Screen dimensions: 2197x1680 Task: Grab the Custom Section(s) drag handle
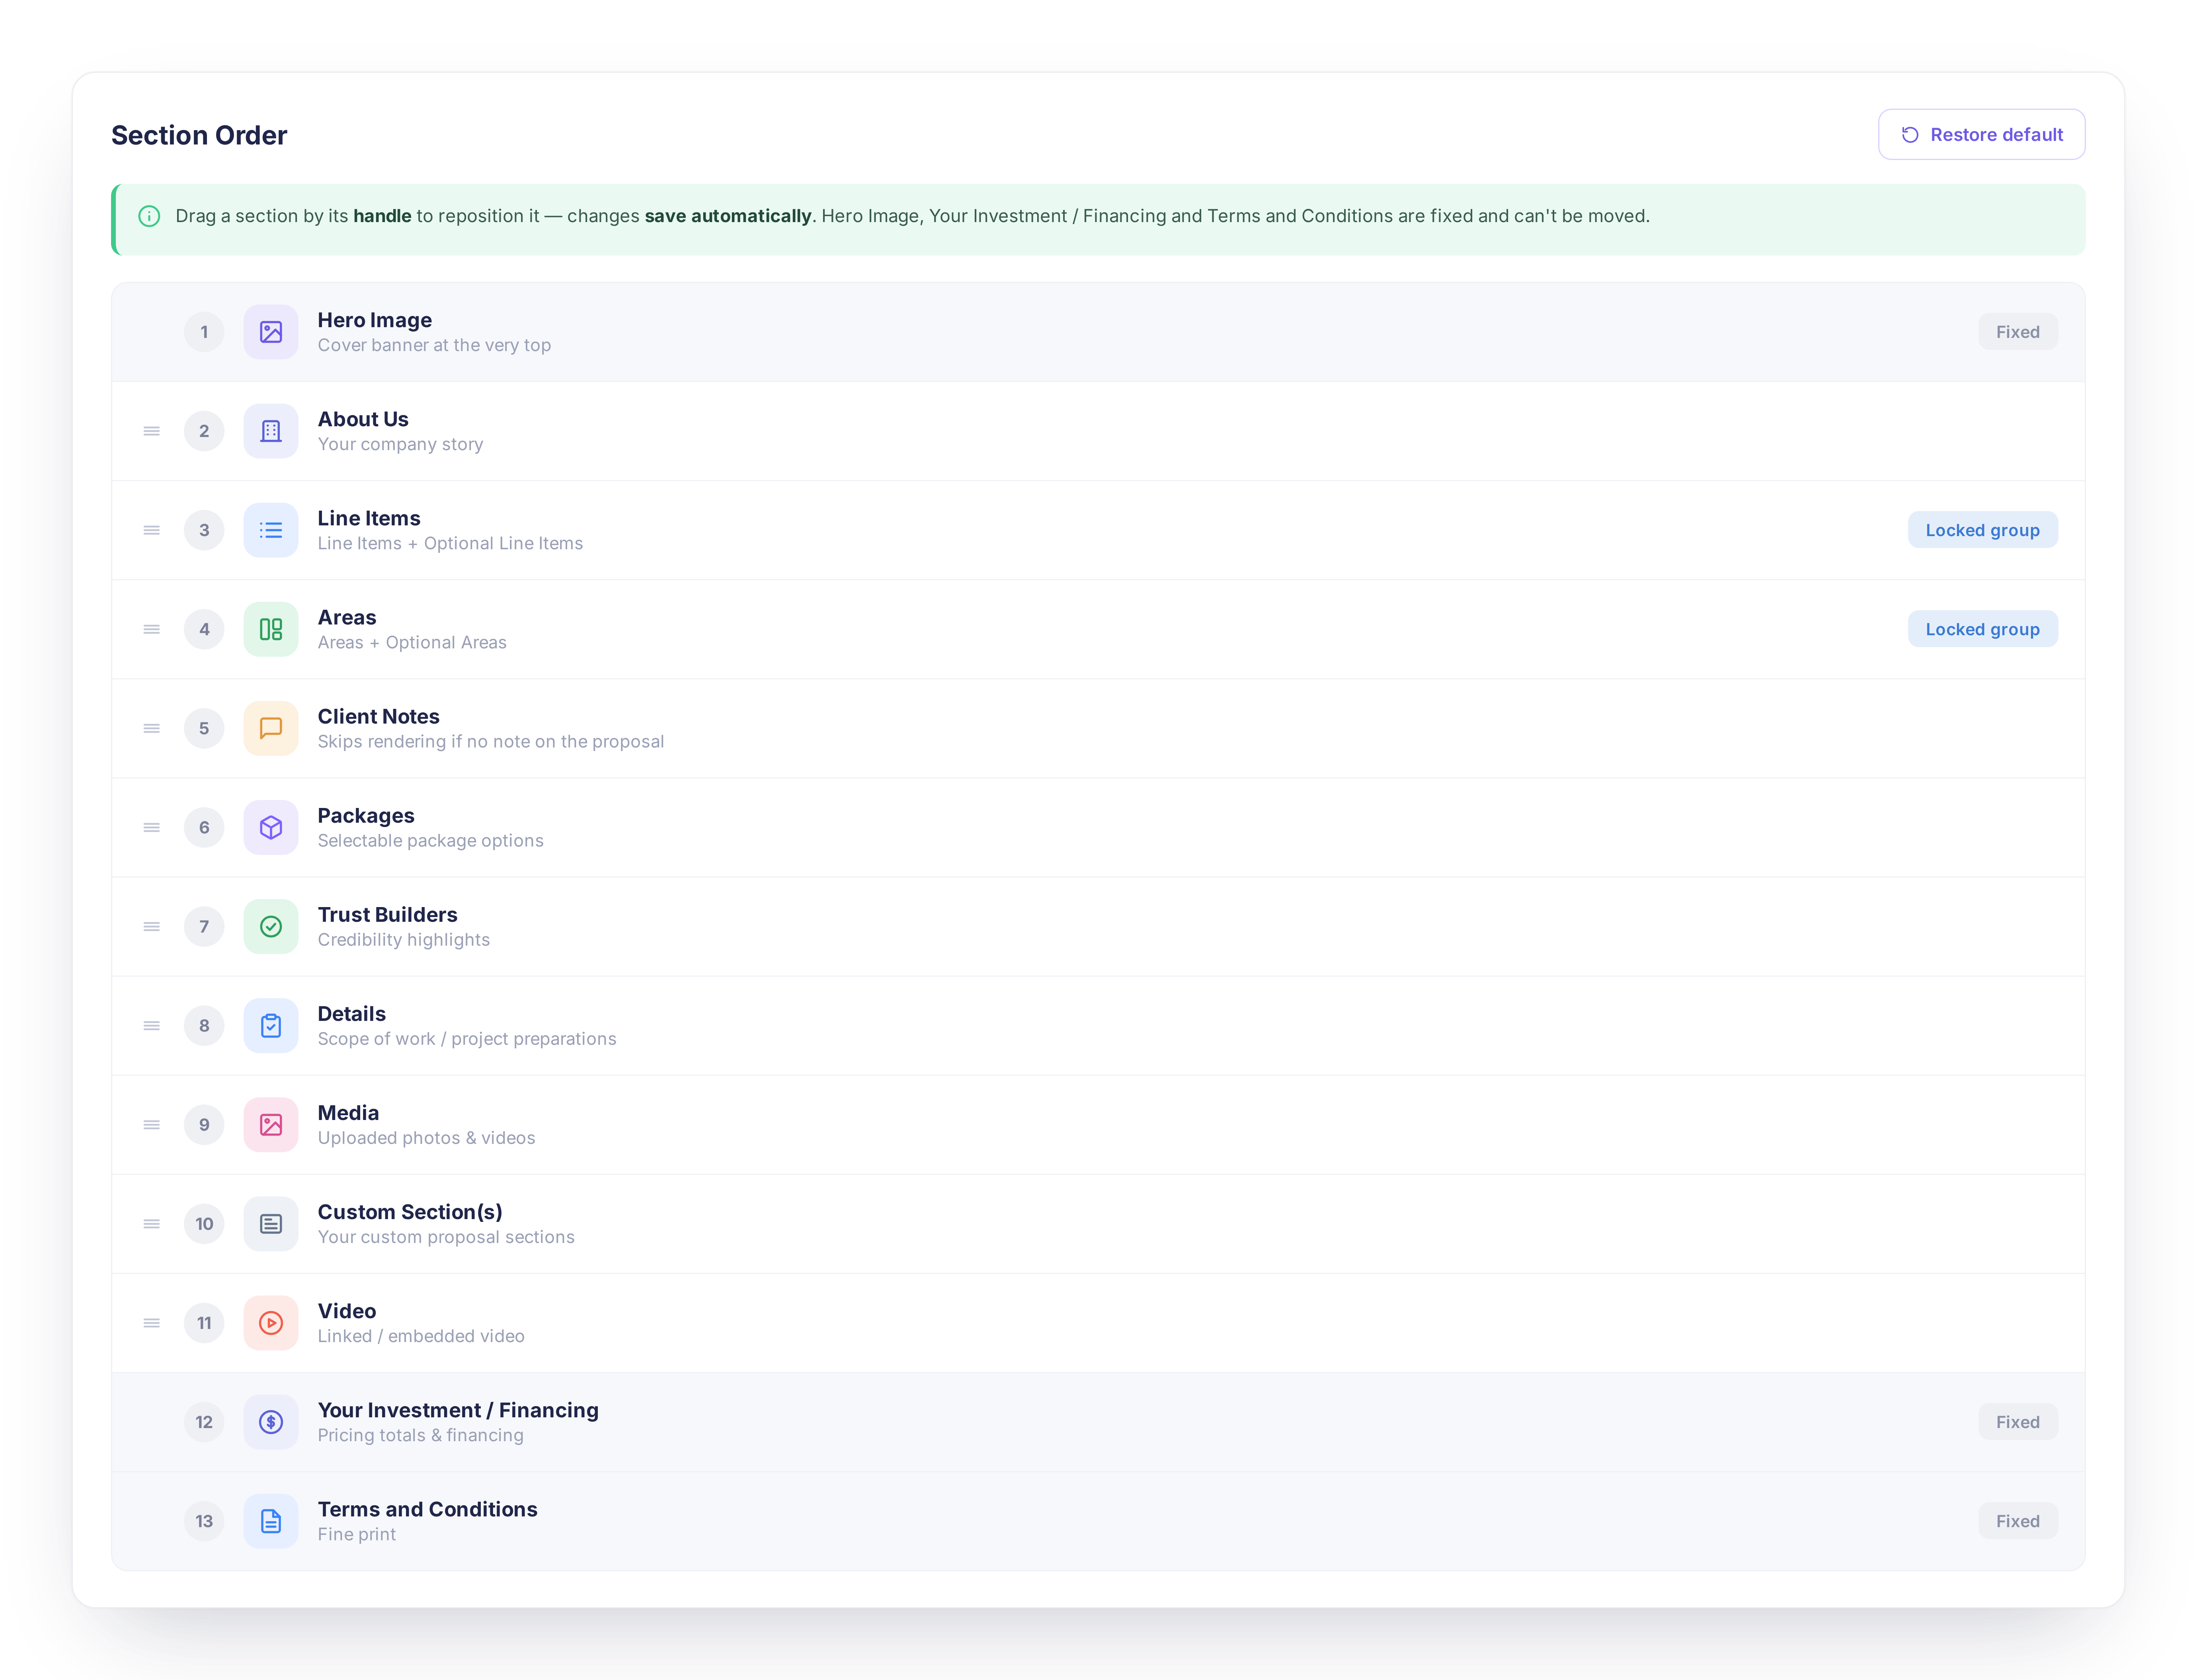(x=152, y=1223)
